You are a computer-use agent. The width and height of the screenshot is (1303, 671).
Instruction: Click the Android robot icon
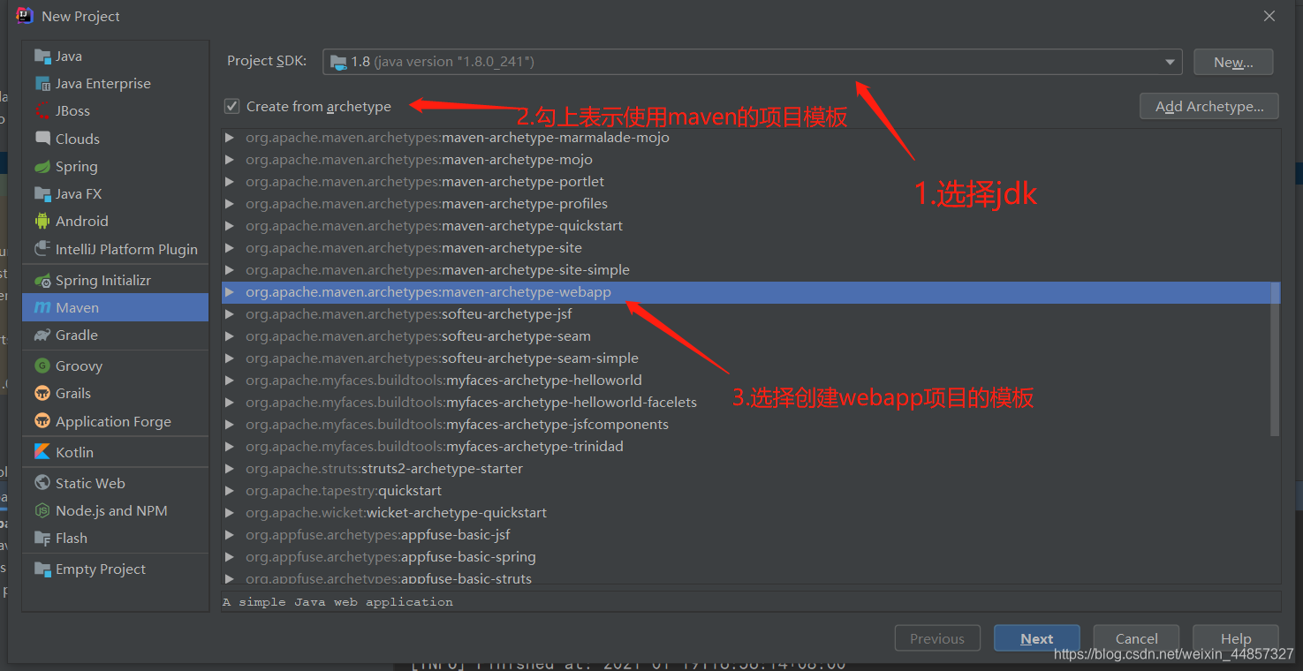point(42,222)
